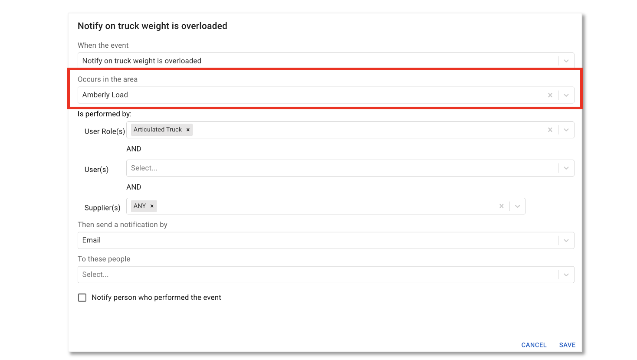Viewport: 637px width, 360px height.
Task: Expand the event type dropdown
Action: coord(565,60)
